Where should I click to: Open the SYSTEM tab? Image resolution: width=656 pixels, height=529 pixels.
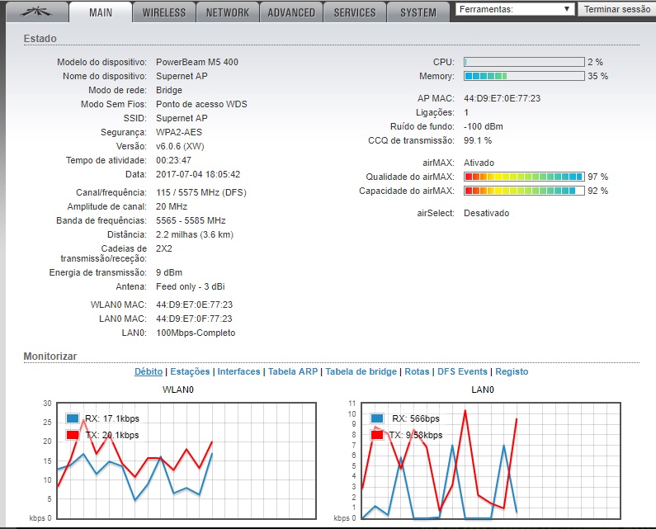point(418,12)
